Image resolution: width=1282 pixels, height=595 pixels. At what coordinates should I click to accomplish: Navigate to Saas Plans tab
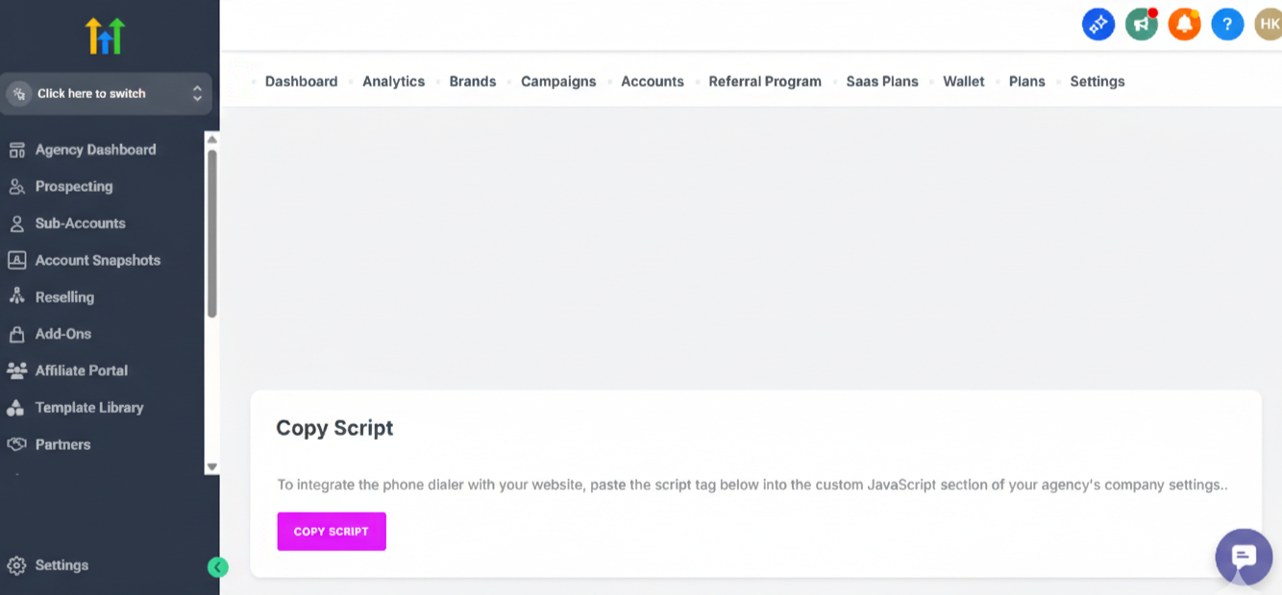tap(882, 82)
